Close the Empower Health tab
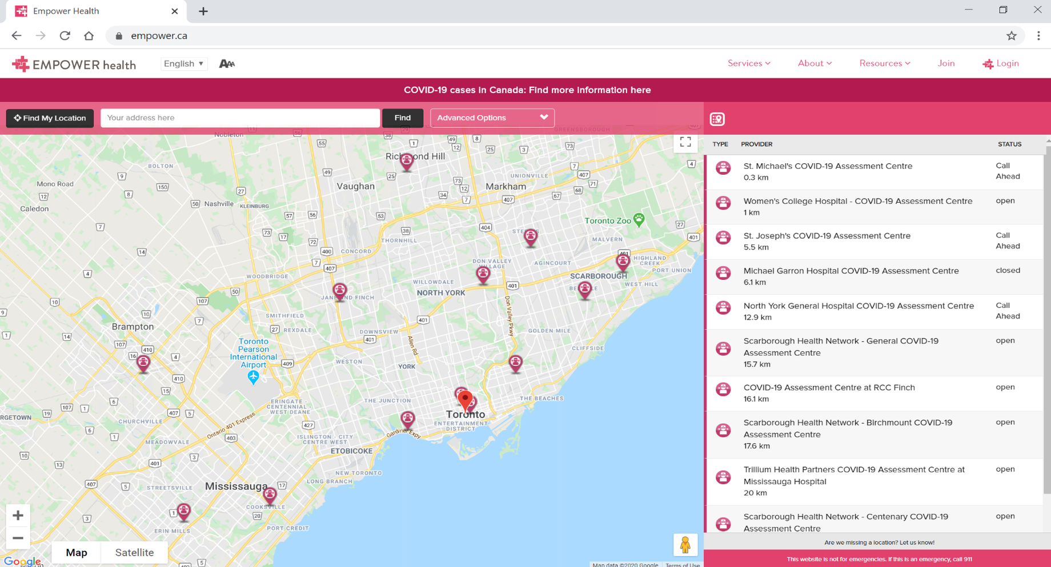Image resolution: width=1051 pixels, height=567 pixels. [x=174, y=11]
